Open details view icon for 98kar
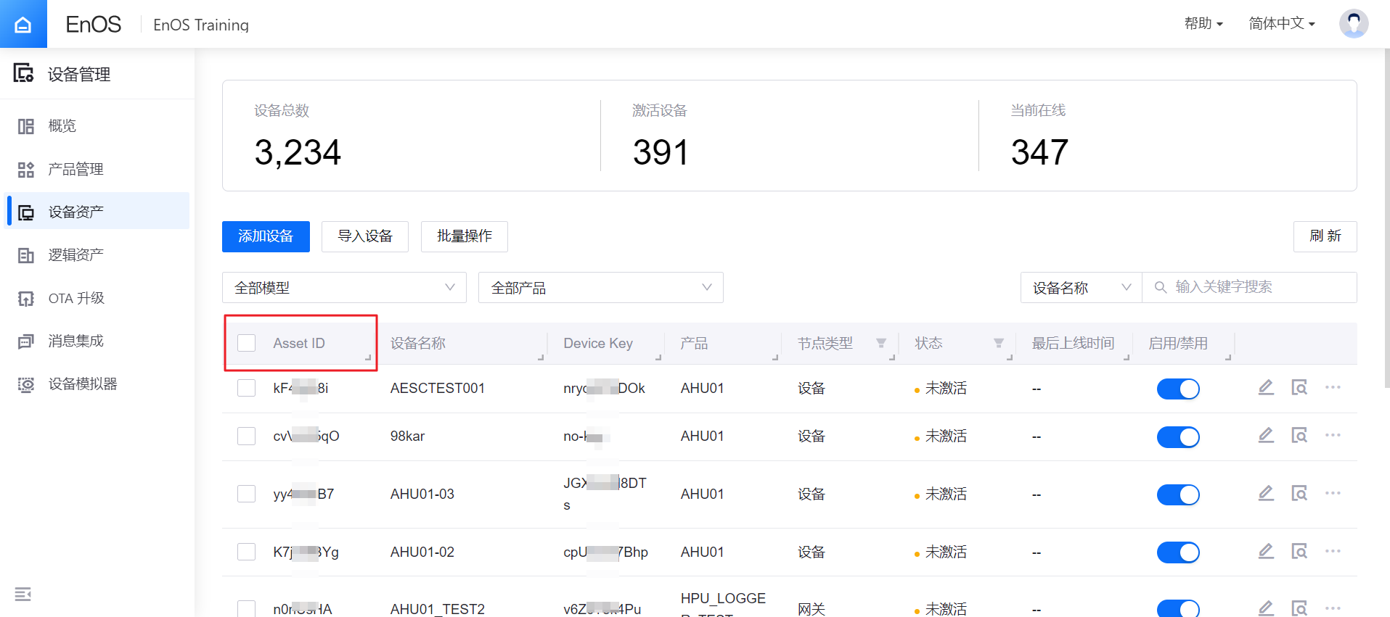The height and width of the screenshot is (617, 1390). click(1299, 436)
